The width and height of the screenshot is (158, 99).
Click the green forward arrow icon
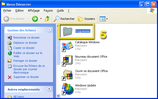35,19
